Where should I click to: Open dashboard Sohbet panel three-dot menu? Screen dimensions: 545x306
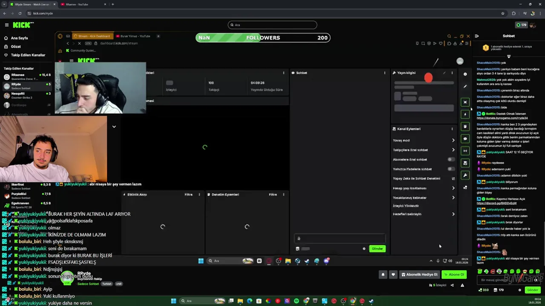384,73
